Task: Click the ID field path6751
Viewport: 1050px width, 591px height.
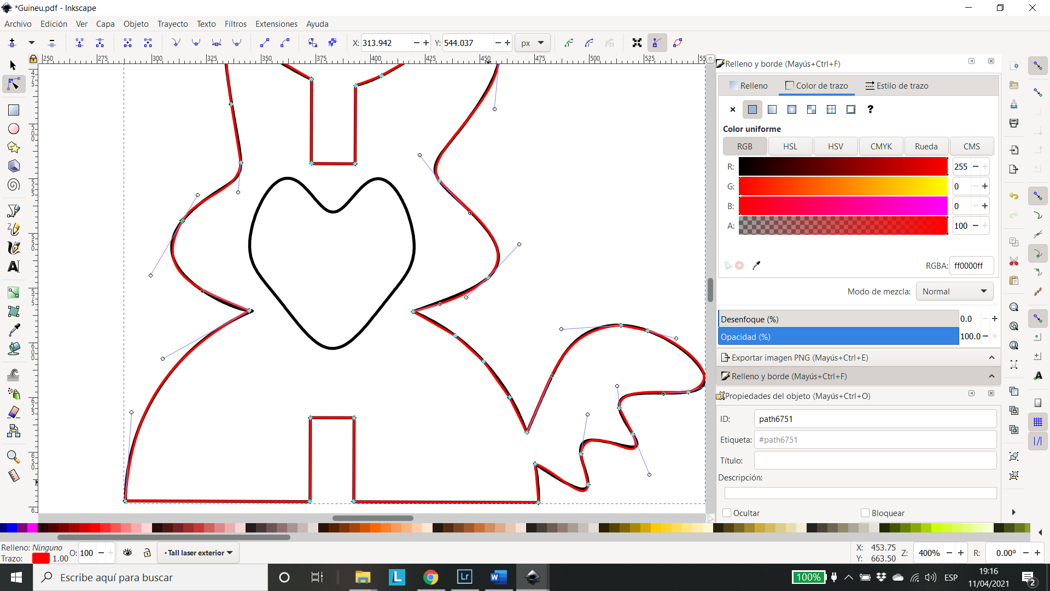Action: tap(875, 419)
